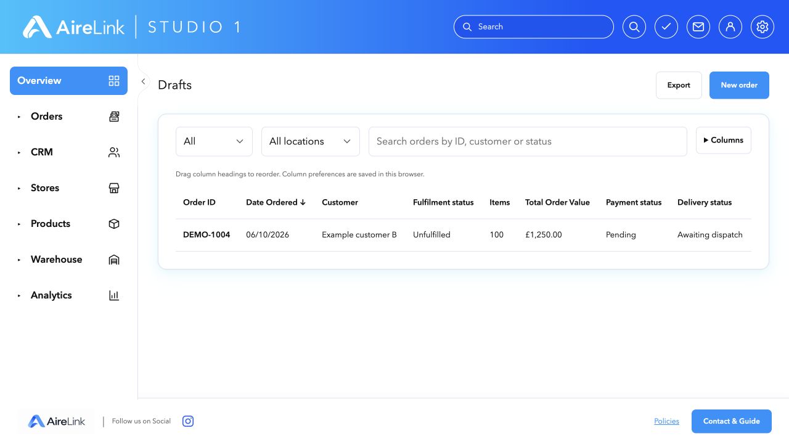Screen dimensions: 789x444
Task: Expand the Stores menu arrow
Action: [x=19, y=188]
